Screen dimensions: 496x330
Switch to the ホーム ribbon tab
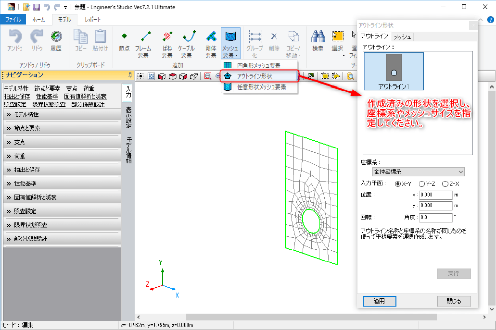[x=38, y=20]
